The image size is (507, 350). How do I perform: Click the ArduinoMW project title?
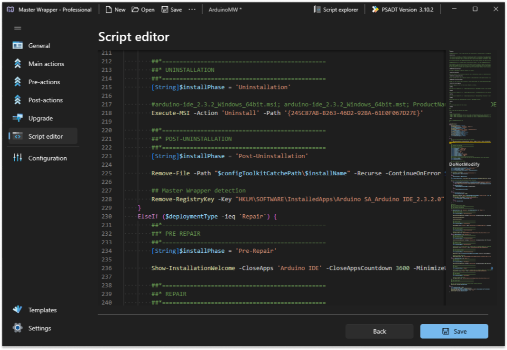point(225,10)
